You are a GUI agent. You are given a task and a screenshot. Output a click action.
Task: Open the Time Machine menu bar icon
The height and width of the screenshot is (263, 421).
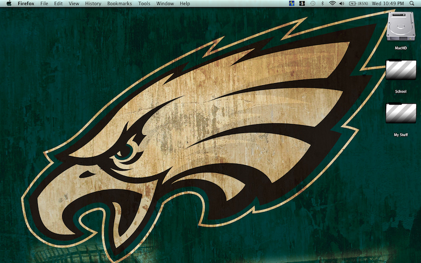pyautogui.click(x=313, y=4)
